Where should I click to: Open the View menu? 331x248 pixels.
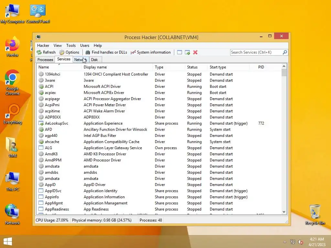[x=58, y=46]
